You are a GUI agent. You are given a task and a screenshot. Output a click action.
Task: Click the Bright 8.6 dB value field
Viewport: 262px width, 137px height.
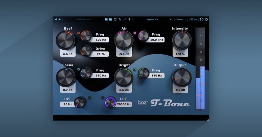click(124, 90)
